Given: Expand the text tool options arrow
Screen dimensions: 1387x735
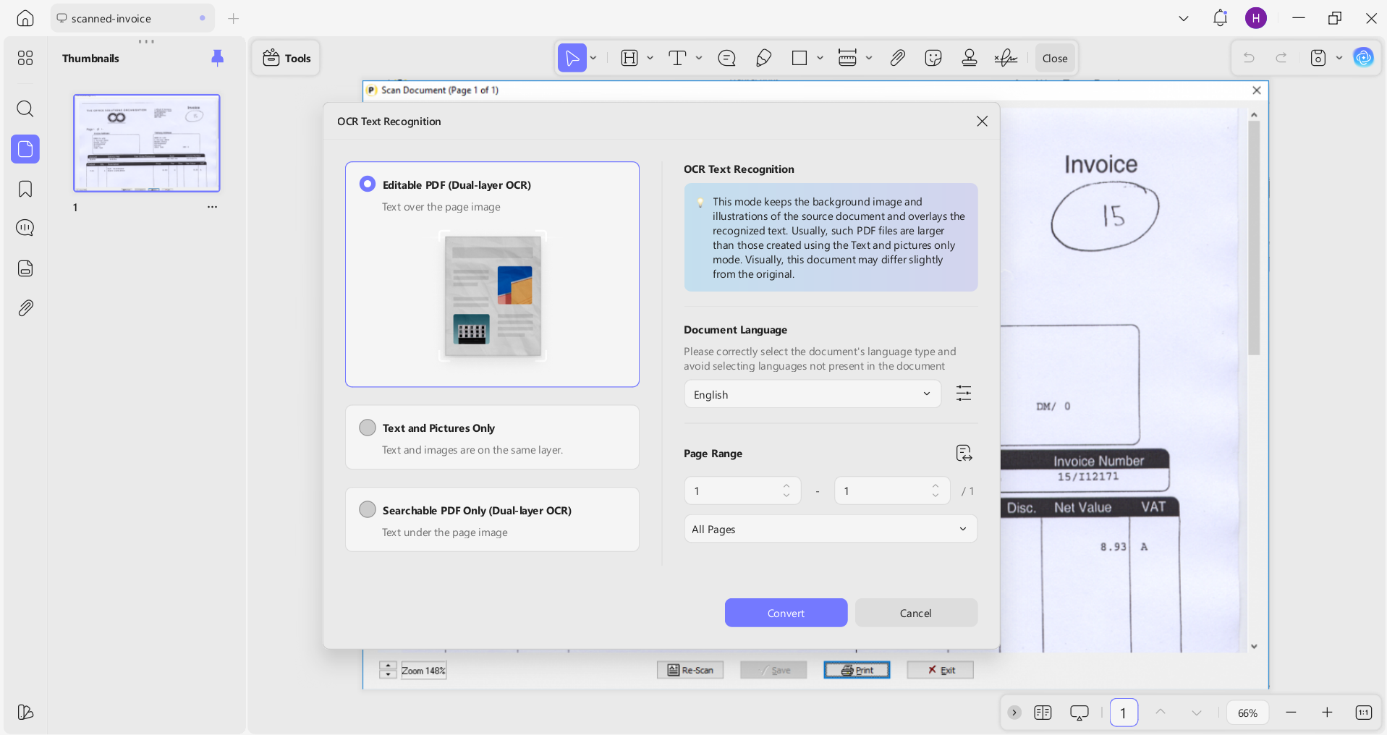Looking at the screenshot, I should 699,58.
